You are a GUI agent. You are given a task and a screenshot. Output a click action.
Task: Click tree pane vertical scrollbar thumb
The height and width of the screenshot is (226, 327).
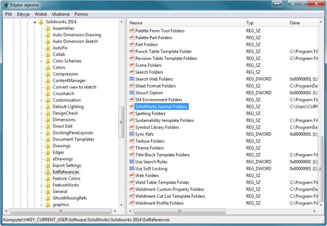pos(121,122)
